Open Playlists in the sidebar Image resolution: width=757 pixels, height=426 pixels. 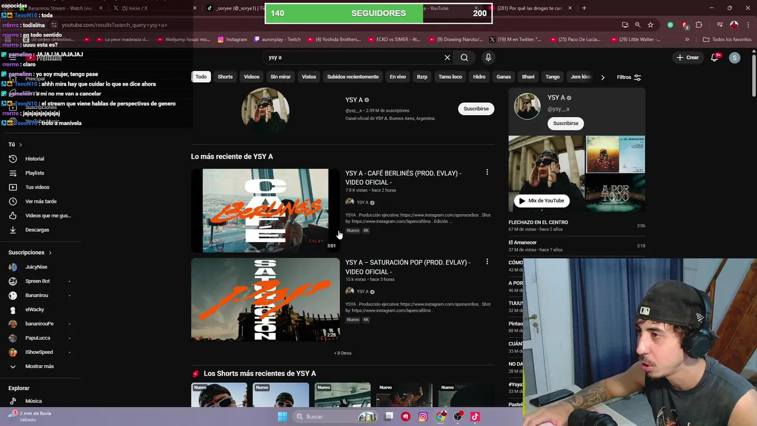click(x=35, y=173)
